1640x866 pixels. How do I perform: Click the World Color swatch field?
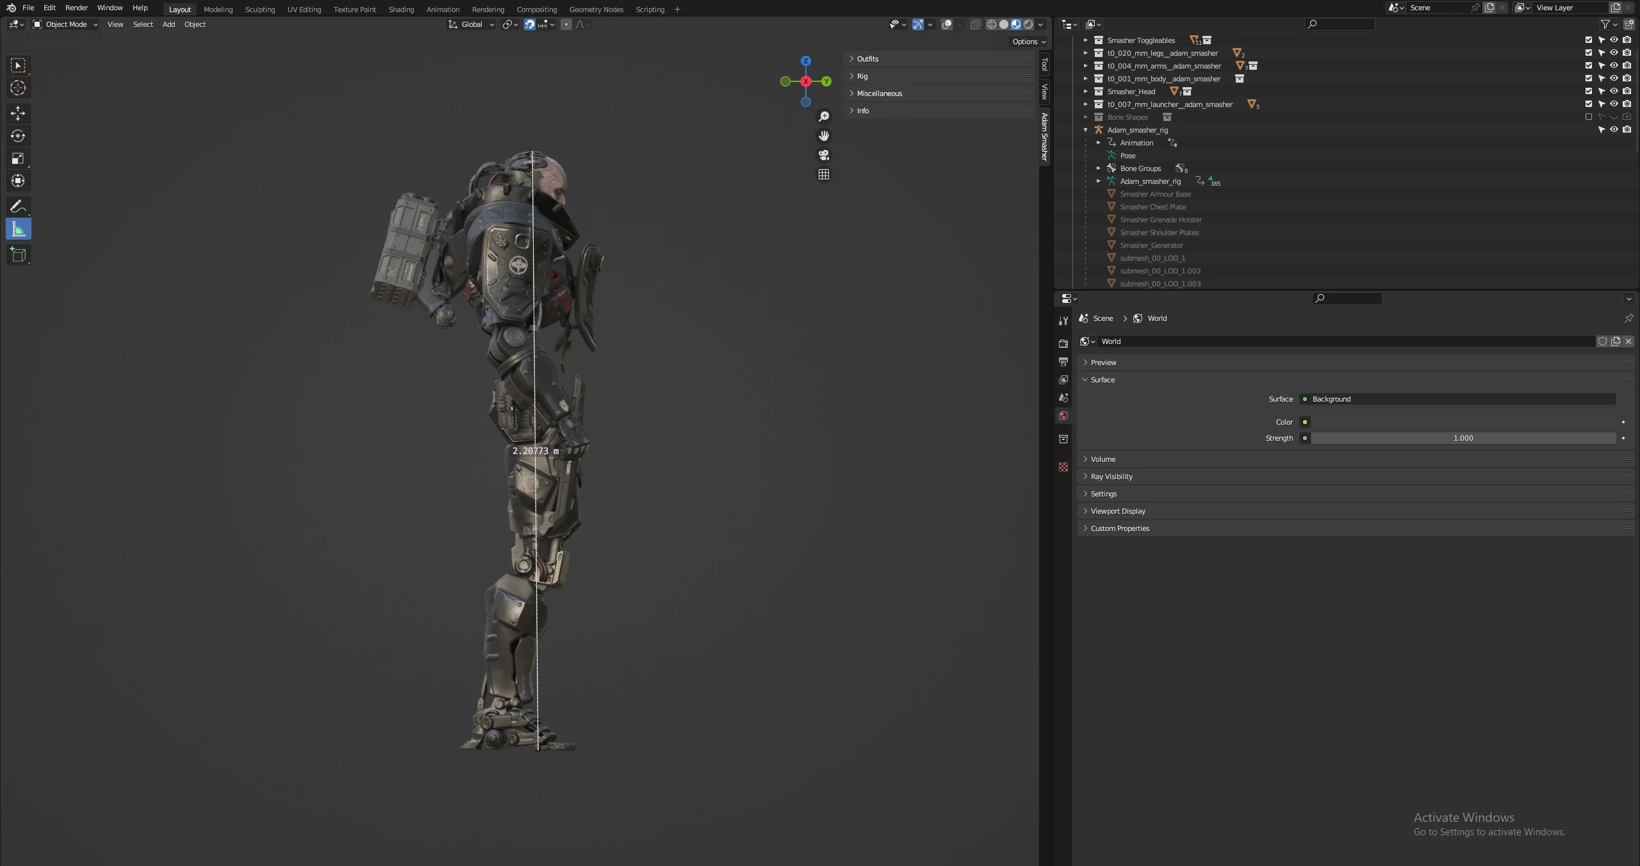[x=1463, y=422]
